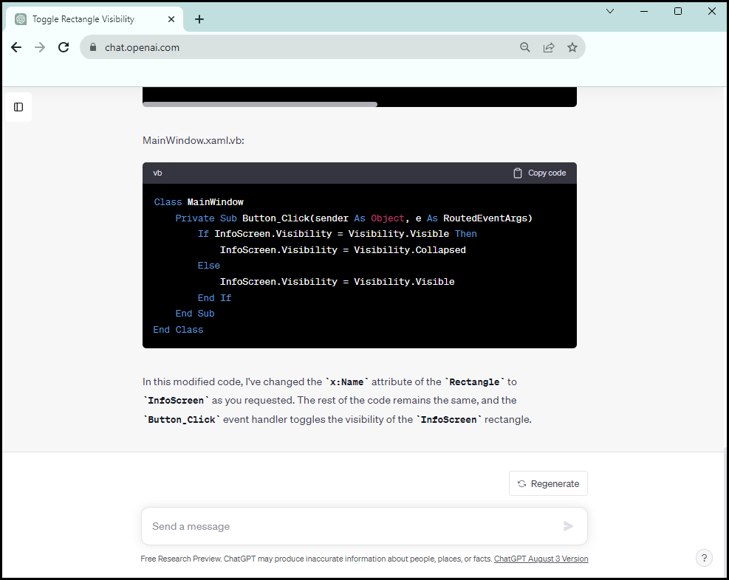Close the Toggle Rectangle Visibility tab

click(171, 19)
